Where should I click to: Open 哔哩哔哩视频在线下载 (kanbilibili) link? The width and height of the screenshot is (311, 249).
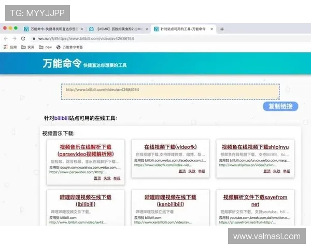[171, 201]
